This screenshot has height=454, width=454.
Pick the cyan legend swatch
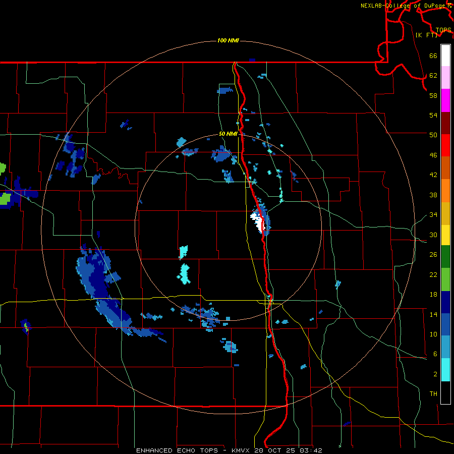(445, 370)
